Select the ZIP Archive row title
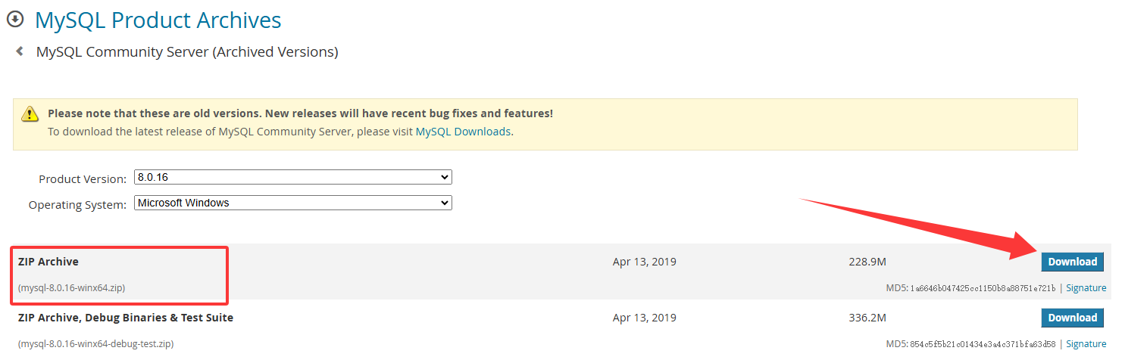Image resolution: width=1125 pixels, height=360 pixels. (x=48, y=262)
